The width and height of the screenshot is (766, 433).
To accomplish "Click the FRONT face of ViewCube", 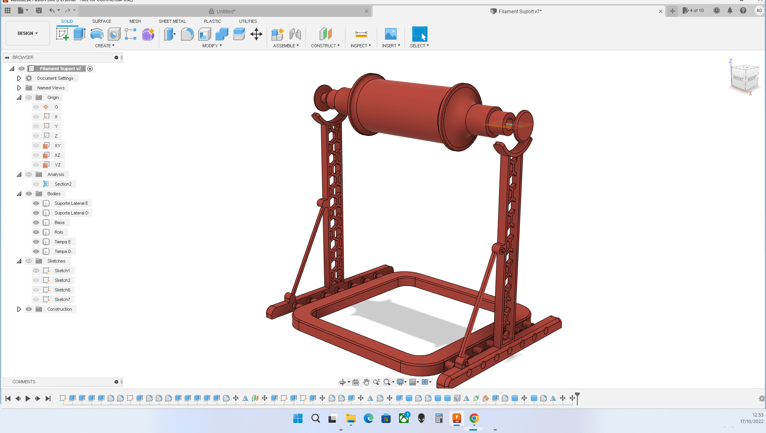I will coord(738,78).
